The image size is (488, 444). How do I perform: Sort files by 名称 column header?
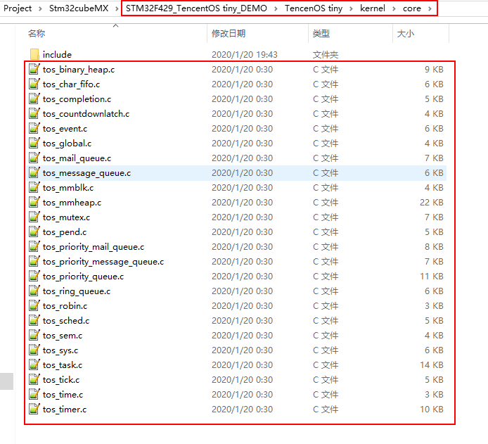click(37, 33)
